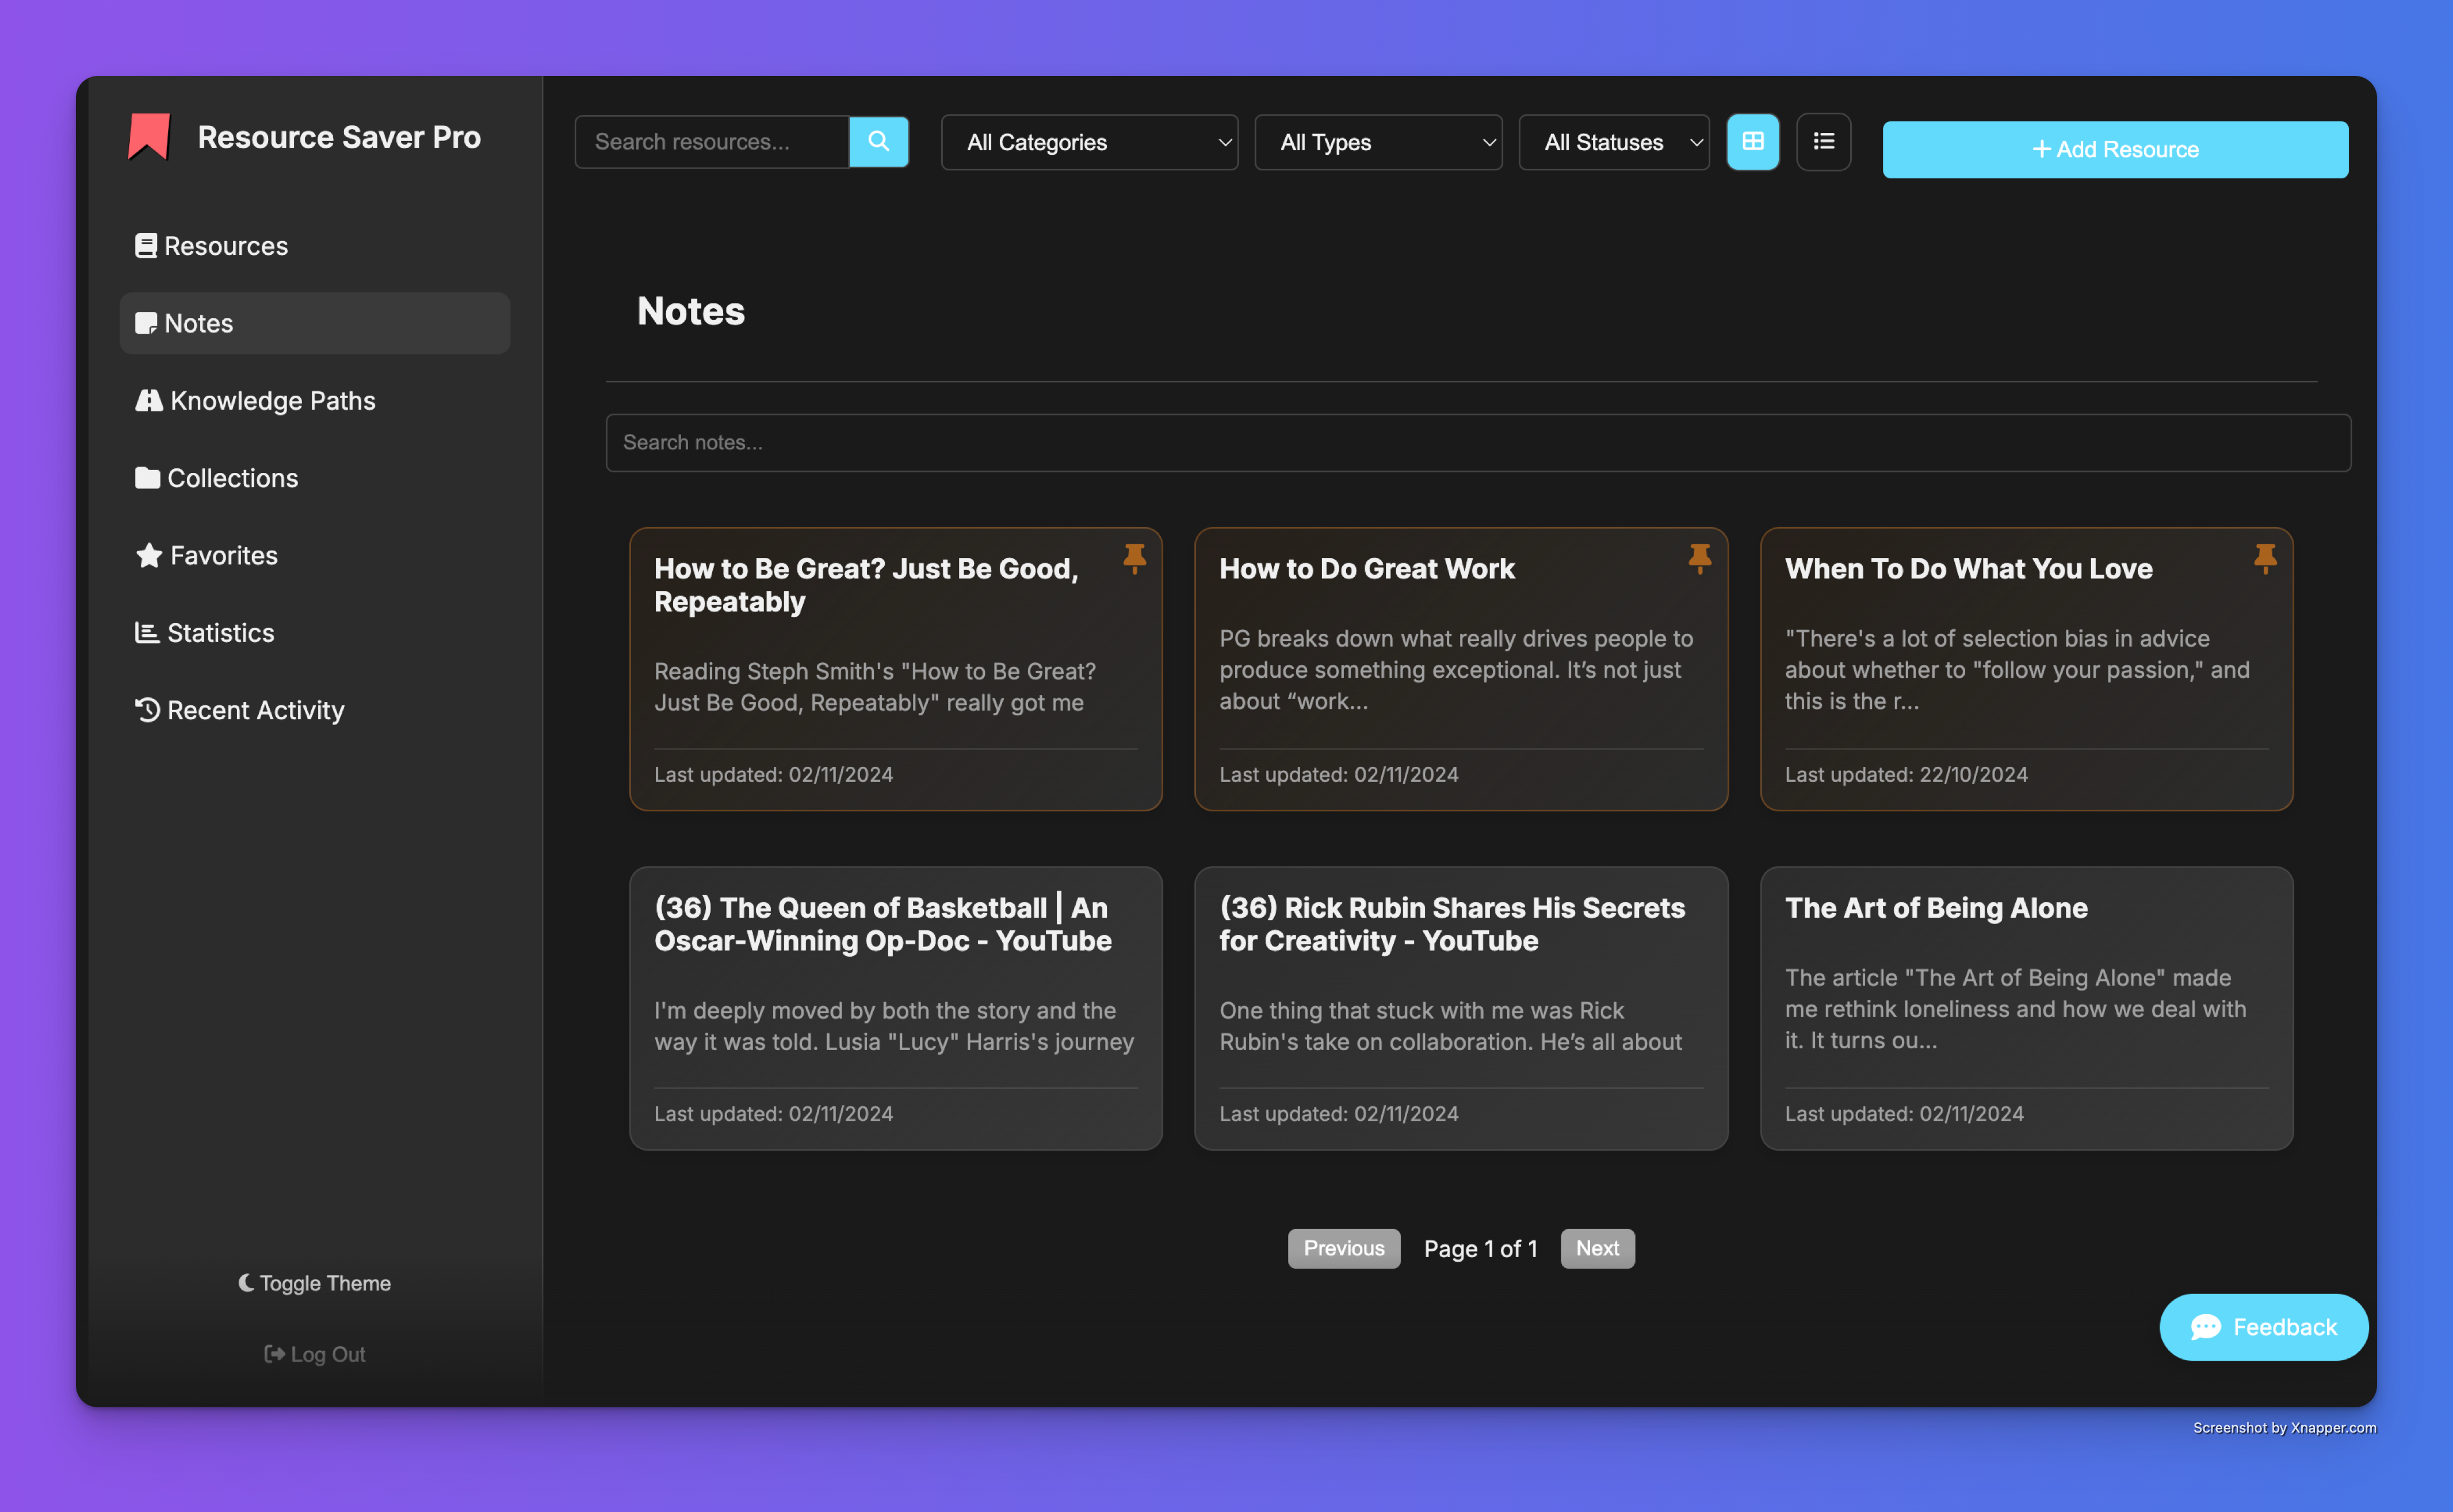Open the Favorites label in sidebar
Image resolution: width=2453 pixels, height=1512 pixels.
click(x=224, y=555)
